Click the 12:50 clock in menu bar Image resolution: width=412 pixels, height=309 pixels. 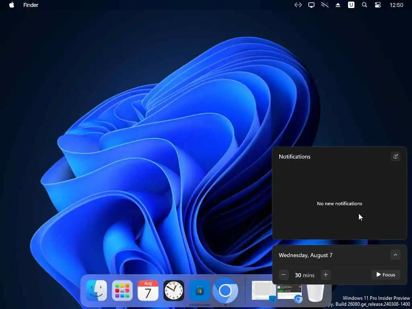[396, 5]
